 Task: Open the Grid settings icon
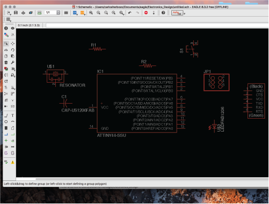point(9,19)
